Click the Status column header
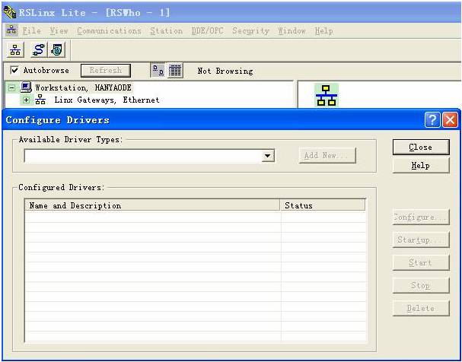The width and height of the screenshot is (462, 362). pos(323,205)
